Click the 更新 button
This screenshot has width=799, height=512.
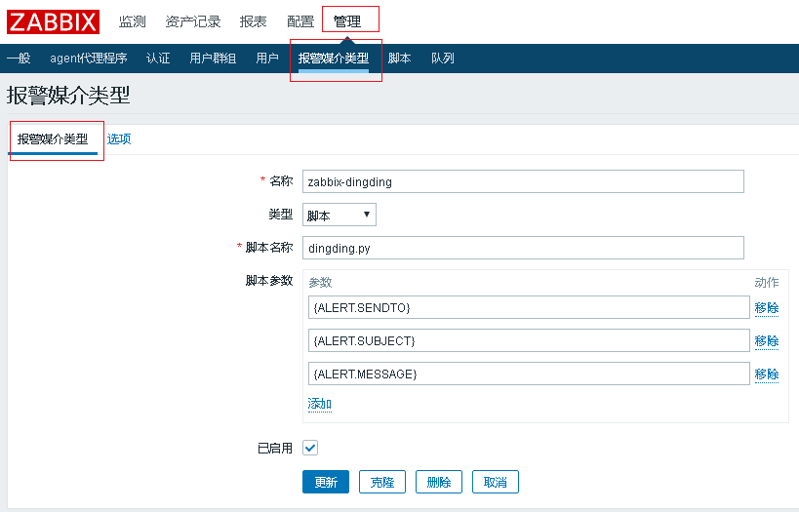click(326, 482)
